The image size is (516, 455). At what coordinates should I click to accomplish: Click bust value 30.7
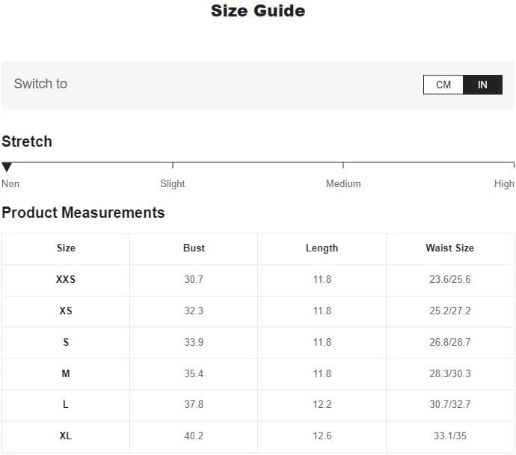[x=194, y=279]
